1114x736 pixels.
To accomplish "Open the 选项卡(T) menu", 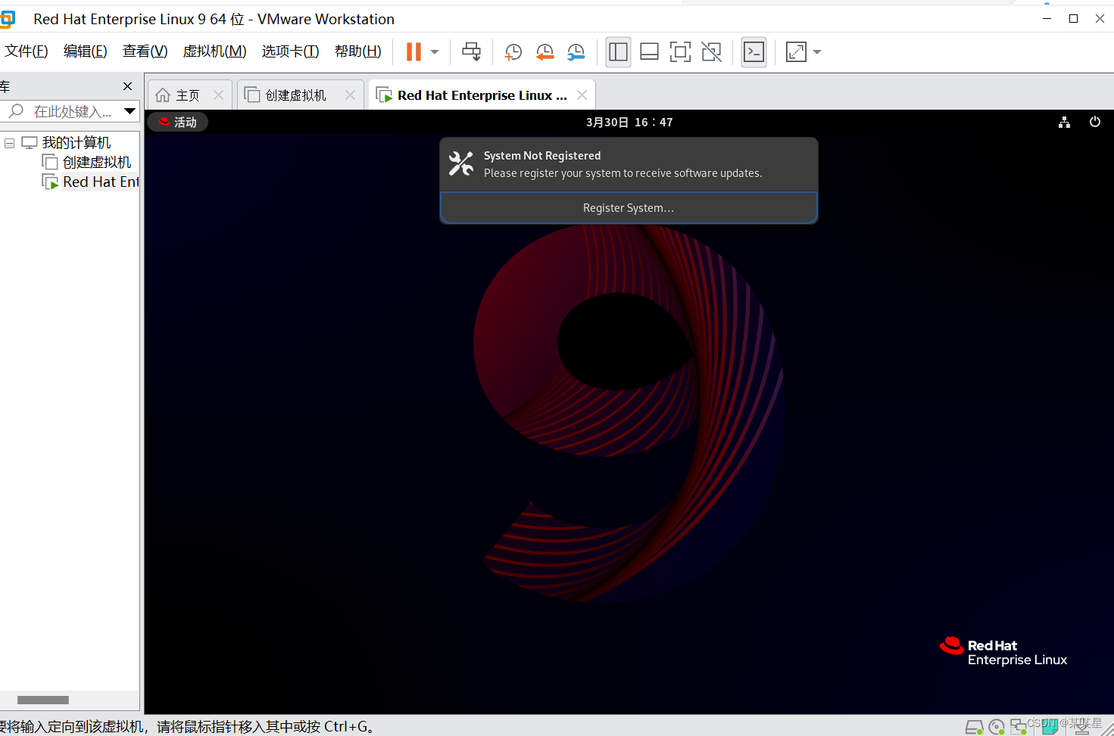I will pos(290,51).
